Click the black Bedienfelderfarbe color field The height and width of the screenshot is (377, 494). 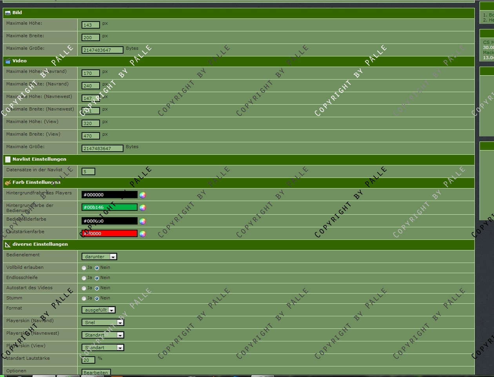109,221
